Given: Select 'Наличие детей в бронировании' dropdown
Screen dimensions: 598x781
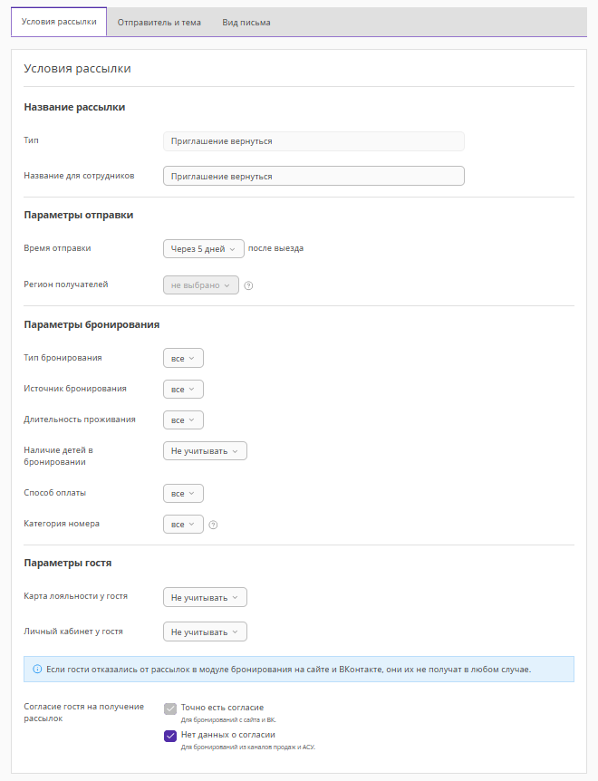Looking at the screenshot, I should click(204, 451).
